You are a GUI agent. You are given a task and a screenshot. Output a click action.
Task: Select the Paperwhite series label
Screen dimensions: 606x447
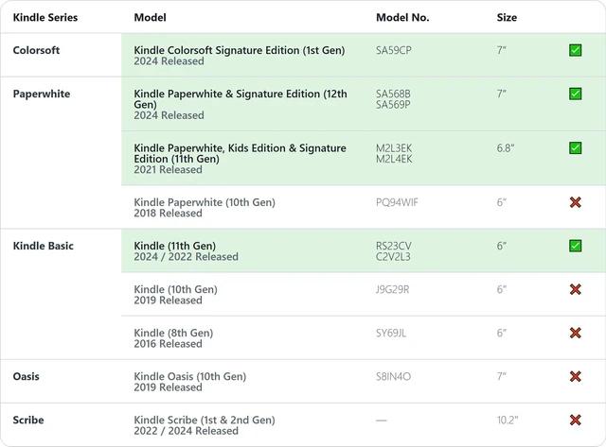42,94
